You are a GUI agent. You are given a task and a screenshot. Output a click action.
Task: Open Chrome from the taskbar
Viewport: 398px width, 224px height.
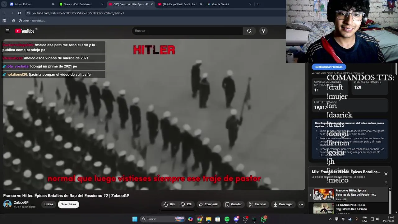click(x=200, y=219)
